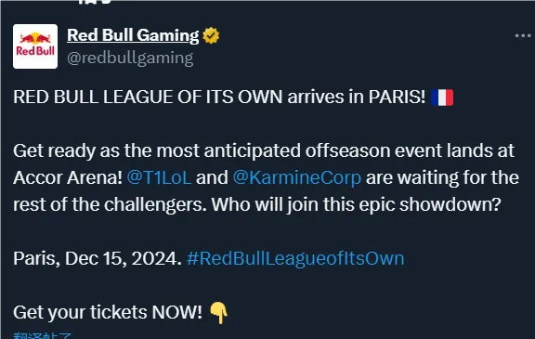Click the gold verified badge

pos(211,36)
